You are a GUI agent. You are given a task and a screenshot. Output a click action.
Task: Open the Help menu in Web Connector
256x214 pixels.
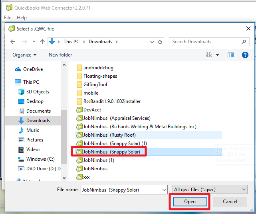(x=22, y=18)
